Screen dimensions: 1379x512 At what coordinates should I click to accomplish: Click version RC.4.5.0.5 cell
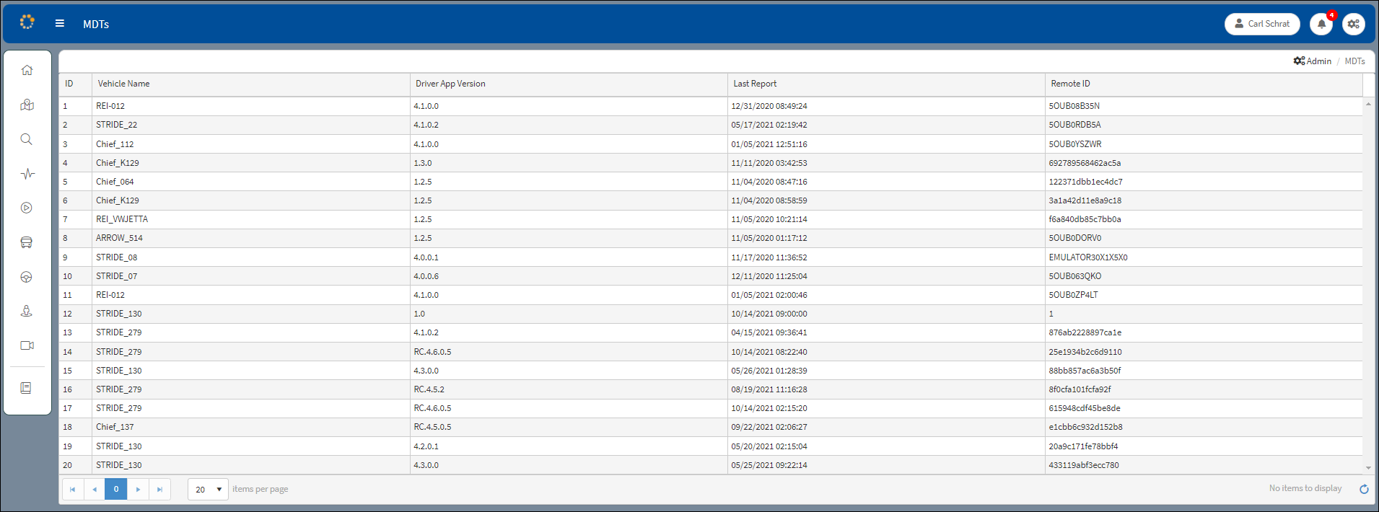569,427
